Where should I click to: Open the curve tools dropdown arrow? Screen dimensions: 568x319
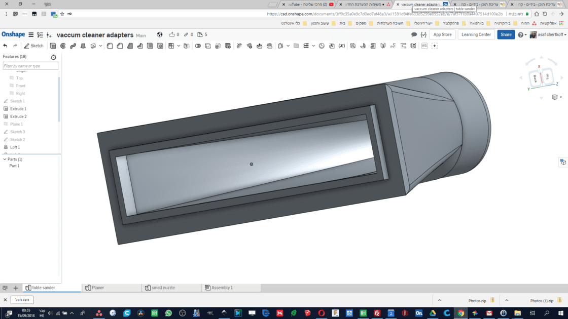pyautogui.click(x=313, y=46)
